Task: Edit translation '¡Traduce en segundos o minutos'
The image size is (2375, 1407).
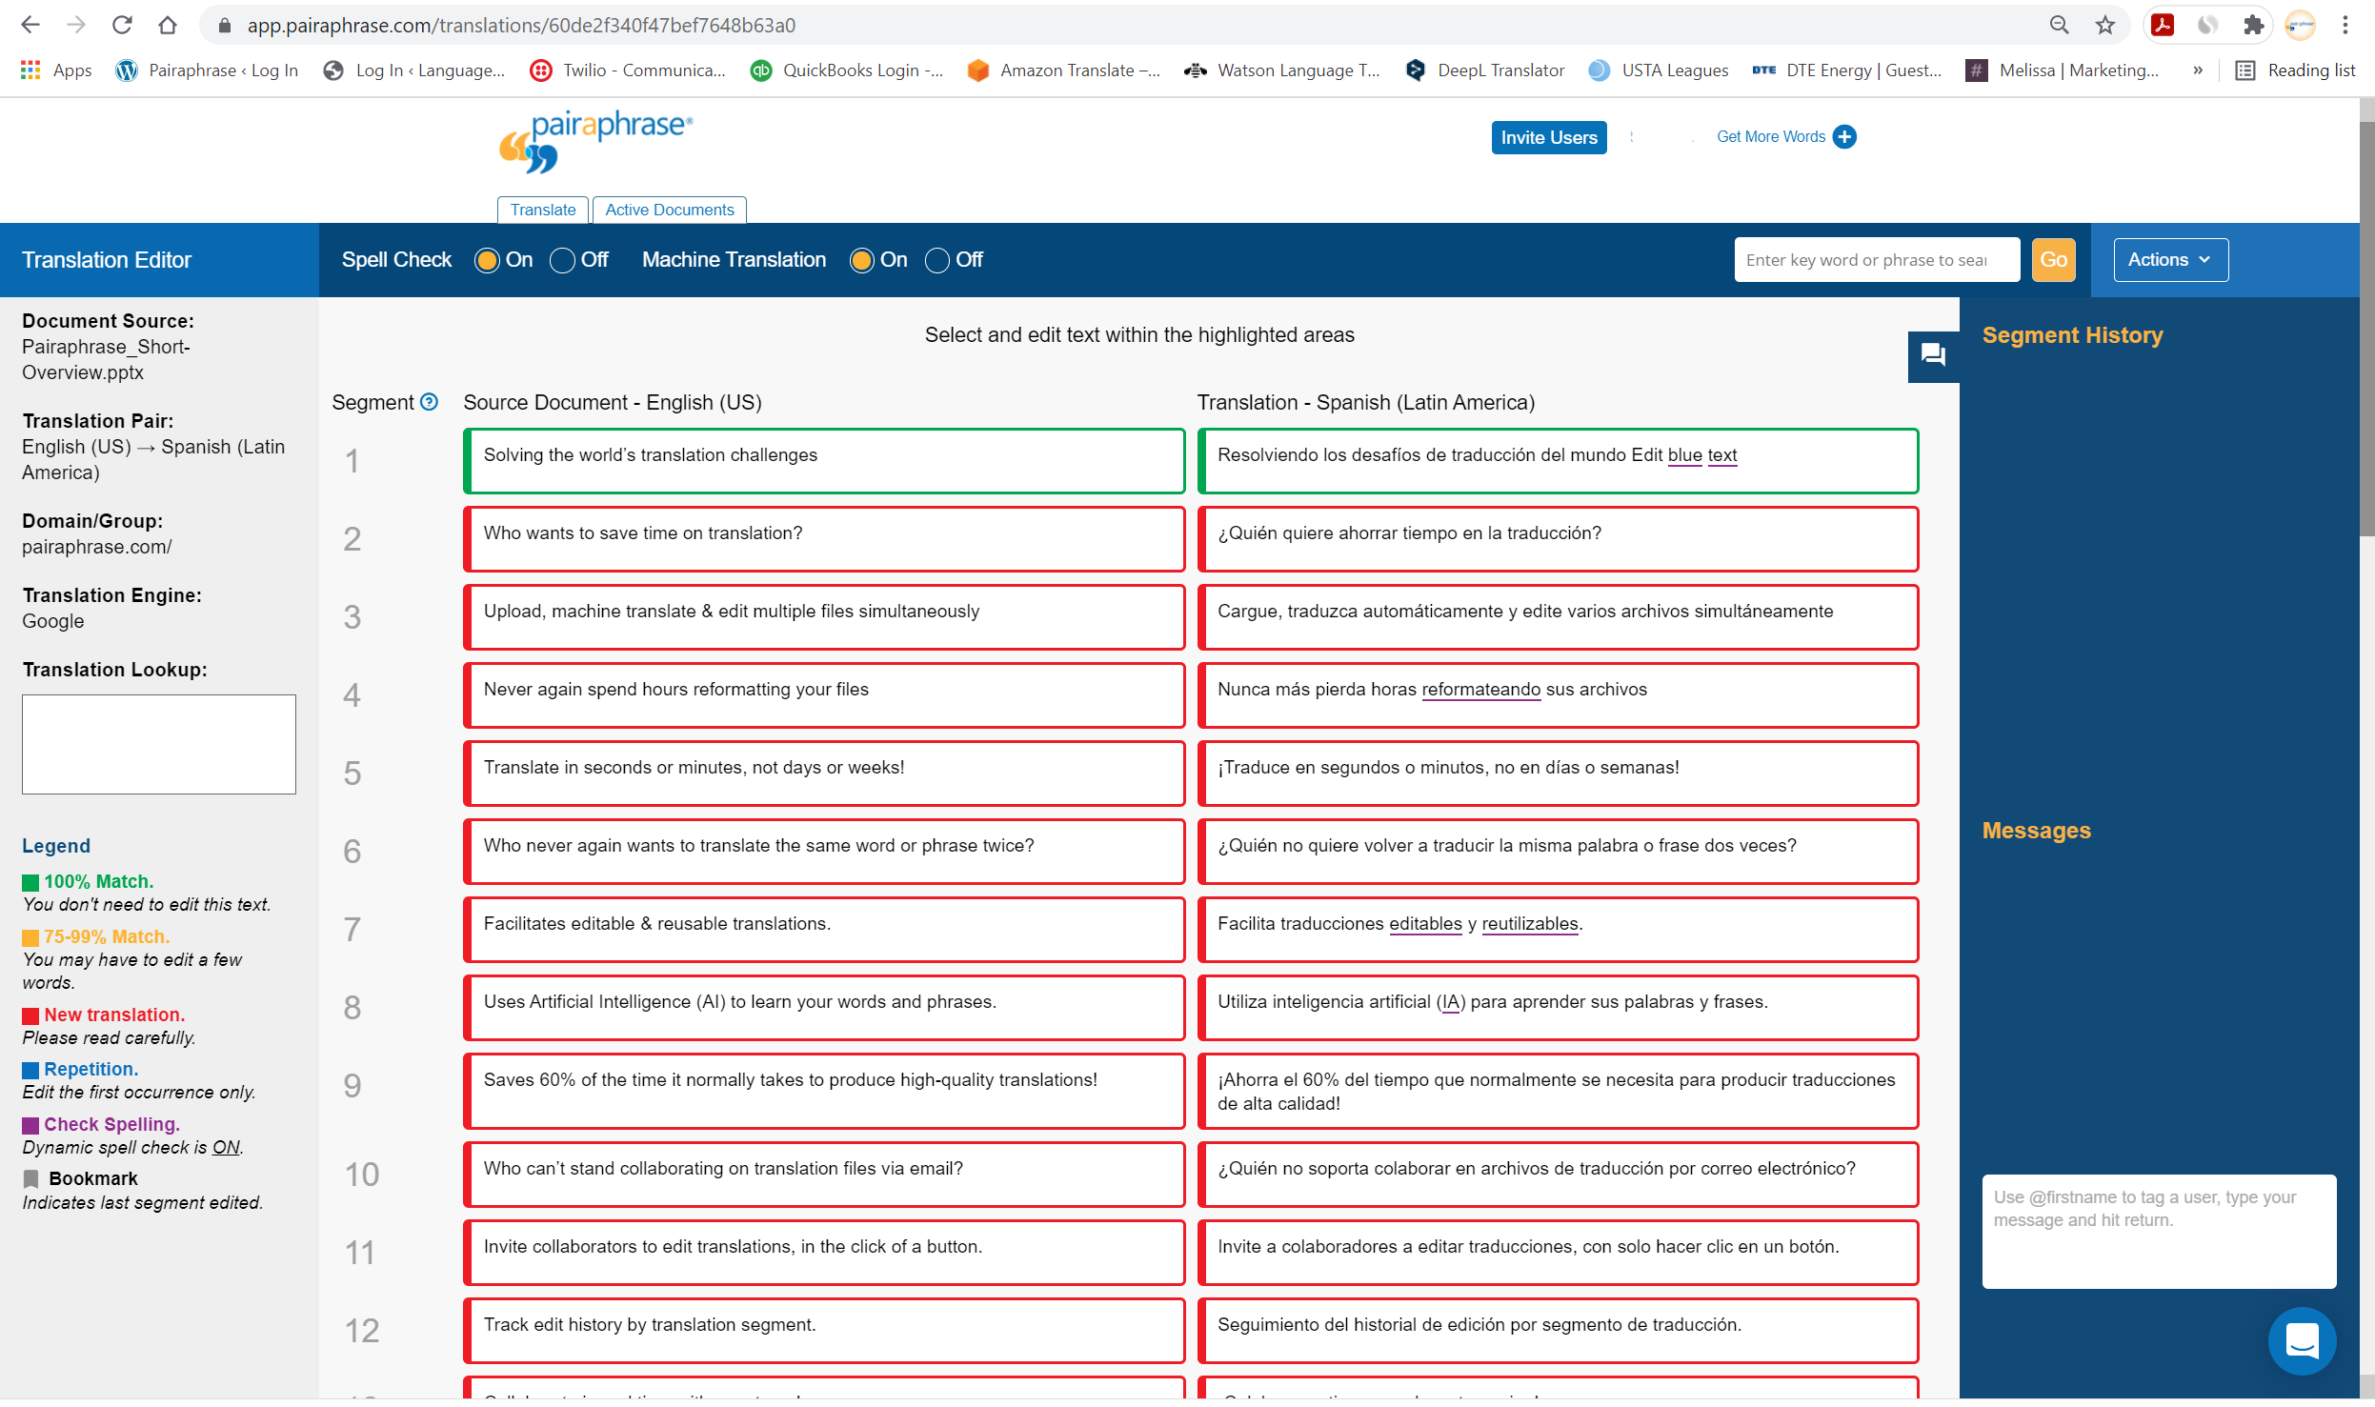Action: [x=1557, y=774]
